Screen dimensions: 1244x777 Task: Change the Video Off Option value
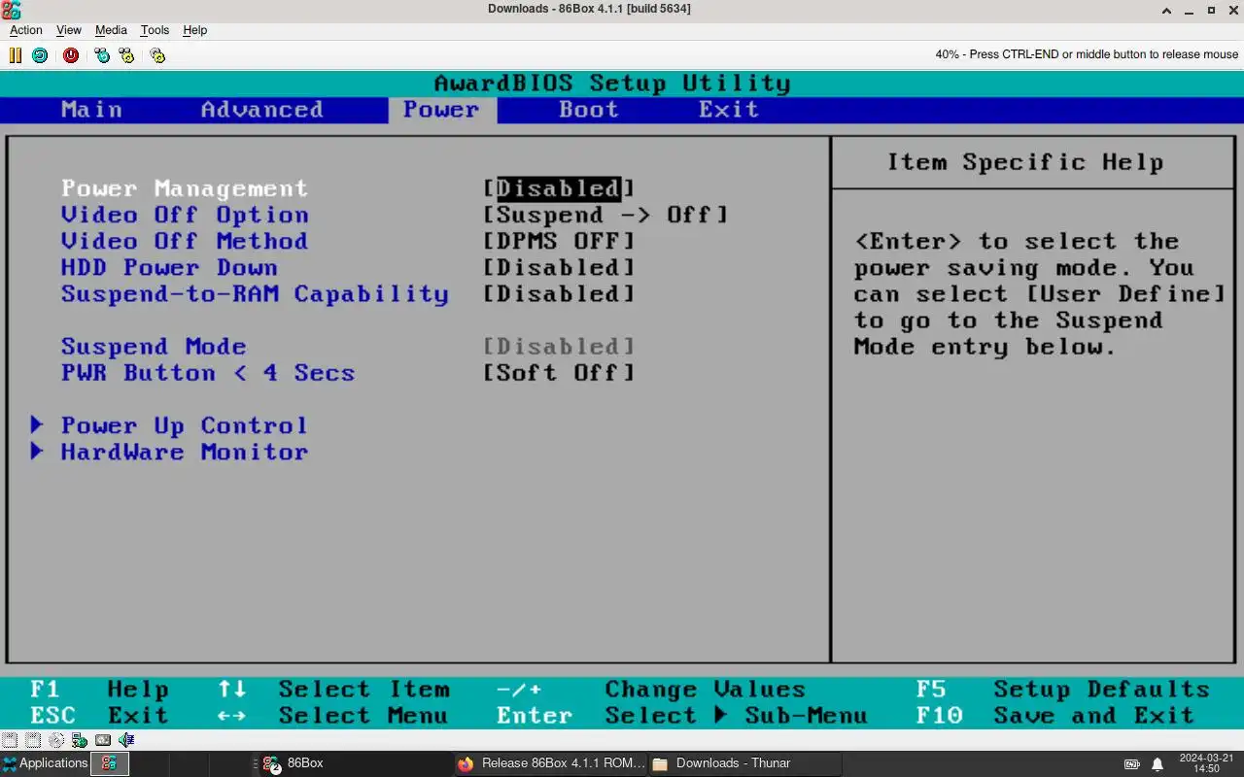coord(605,215)
